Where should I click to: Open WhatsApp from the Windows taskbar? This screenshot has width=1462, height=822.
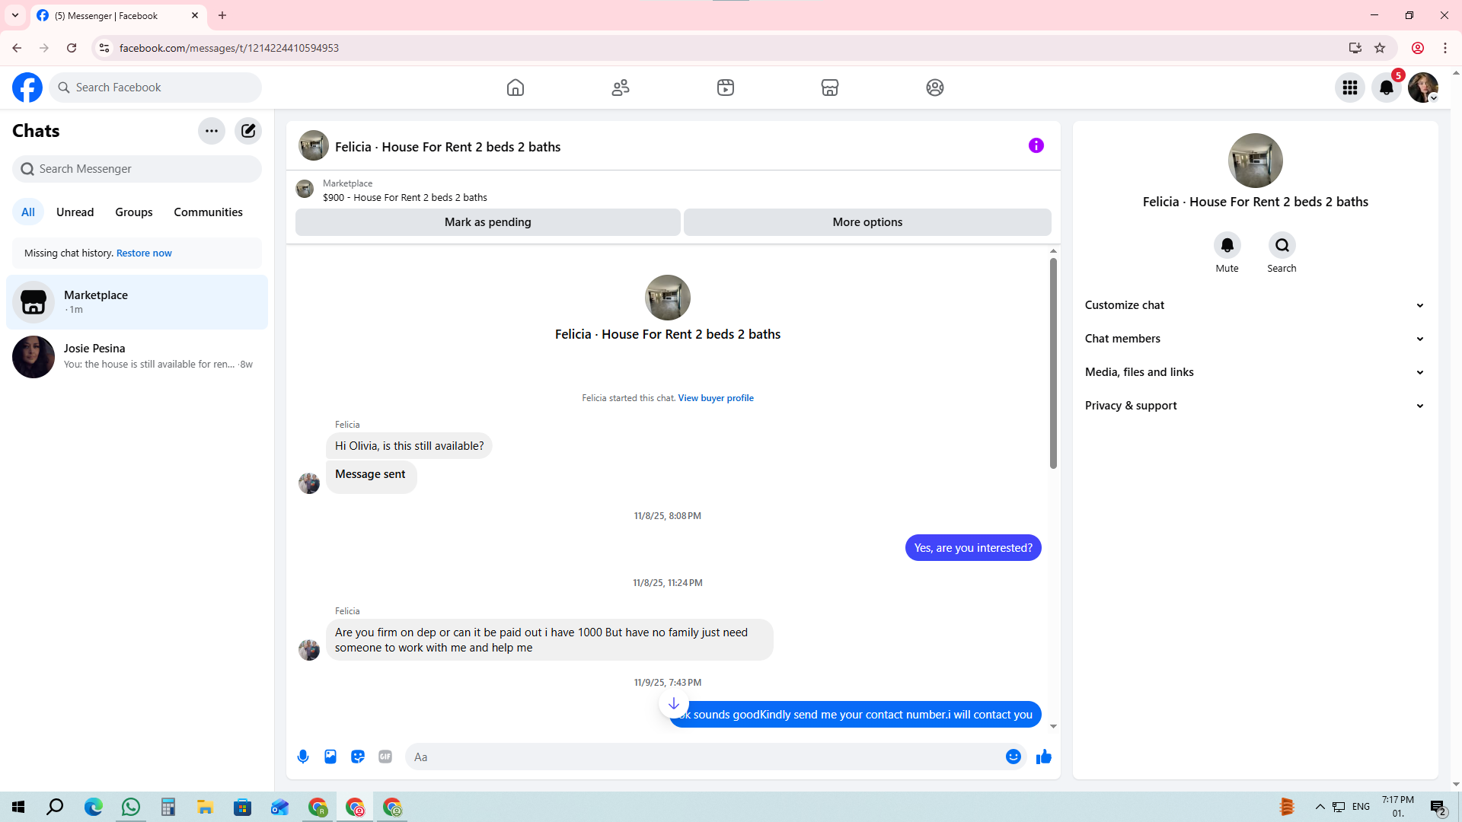[x=131, y=807]
